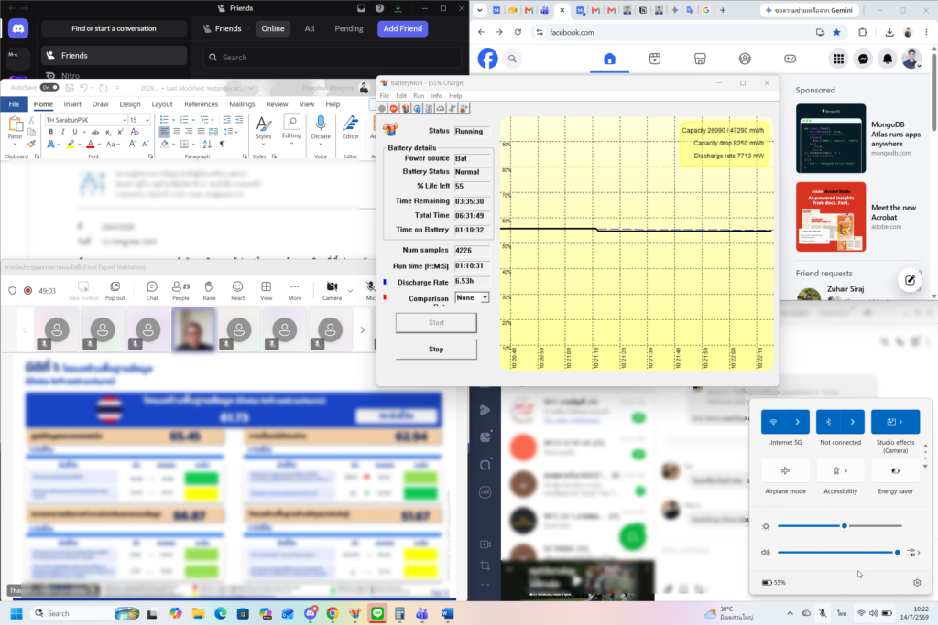This screenshot has width=938, height=625.
Task: Open Zuhair Siraj's friend request
Action: 845,289
